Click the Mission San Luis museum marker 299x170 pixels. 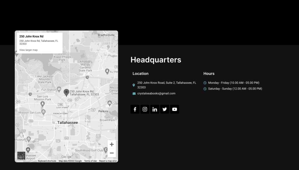[x=44, y=112]
